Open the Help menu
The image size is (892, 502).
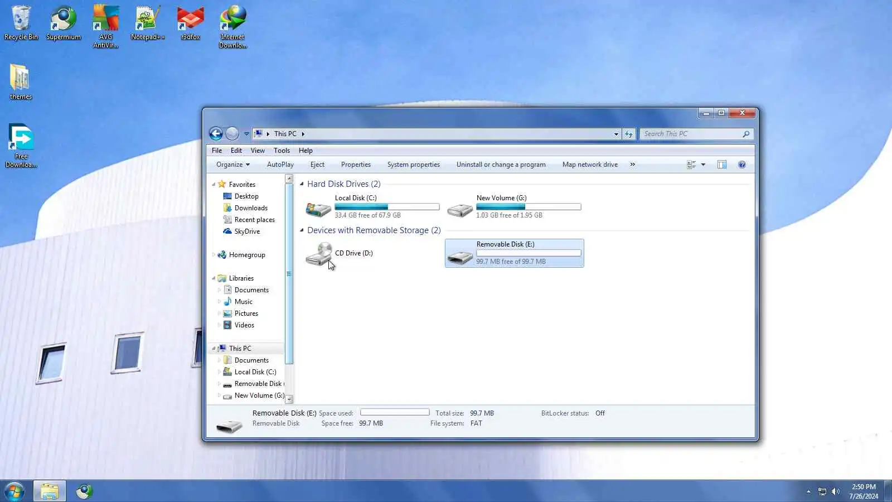(x=306, y=151)
